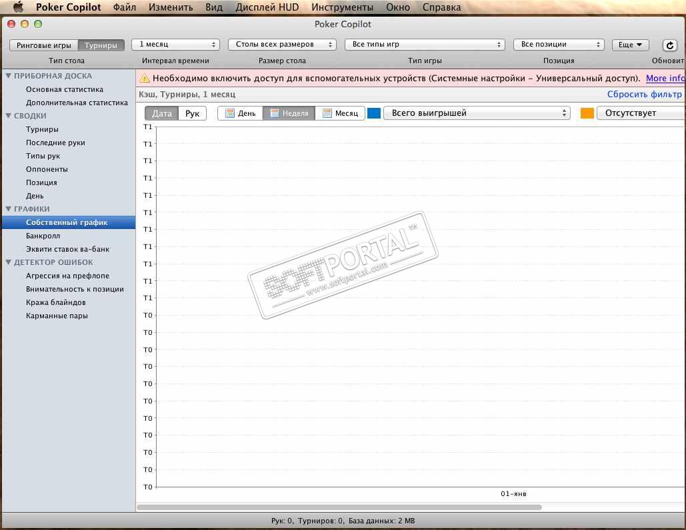Open the Poker Copilot application menu
686x530 pixels.
pos(68,7)
